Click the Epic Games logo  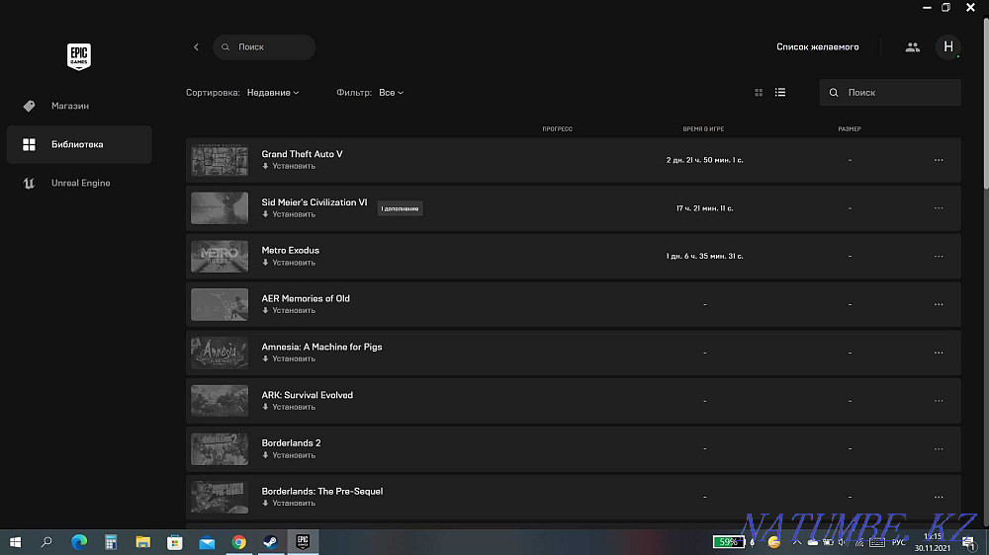(x=79, y=56)
